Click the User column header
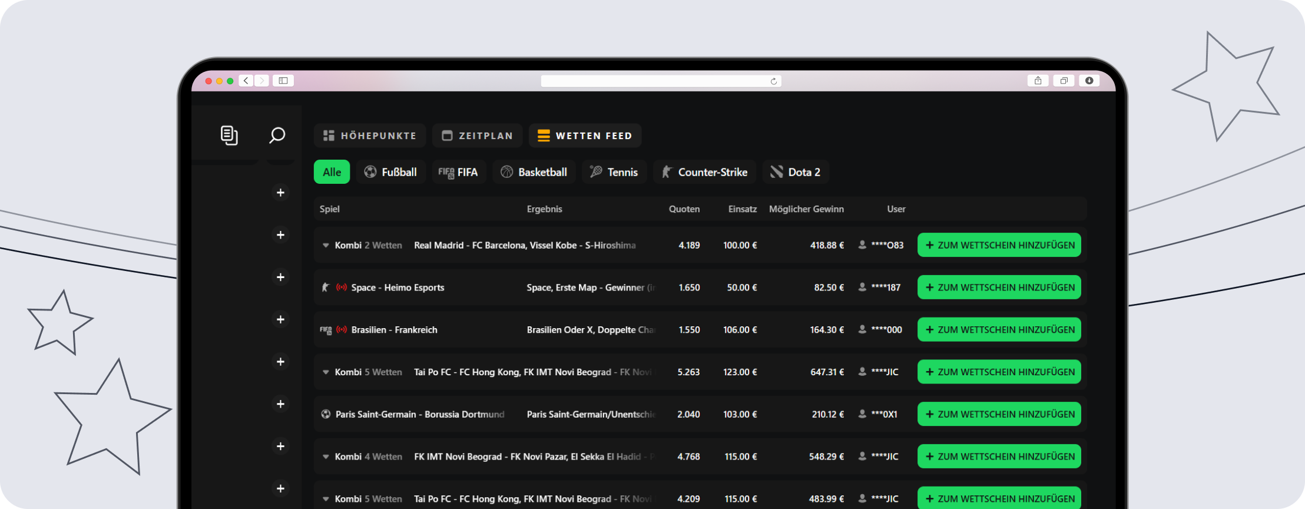1305x509 pixels. [x=896, y=209]
